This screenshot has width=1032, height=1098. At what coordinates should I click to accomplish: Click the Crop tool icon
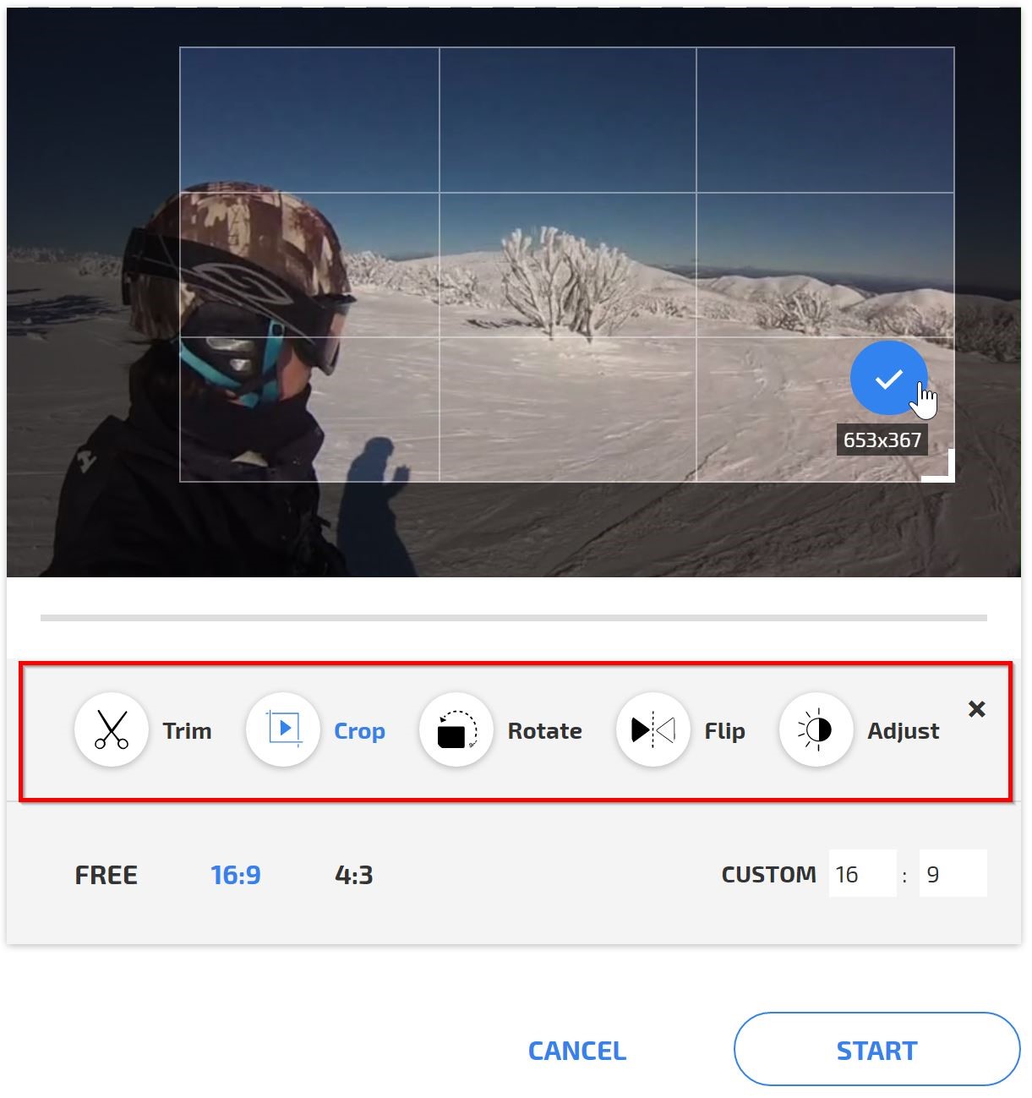(283, 729)
